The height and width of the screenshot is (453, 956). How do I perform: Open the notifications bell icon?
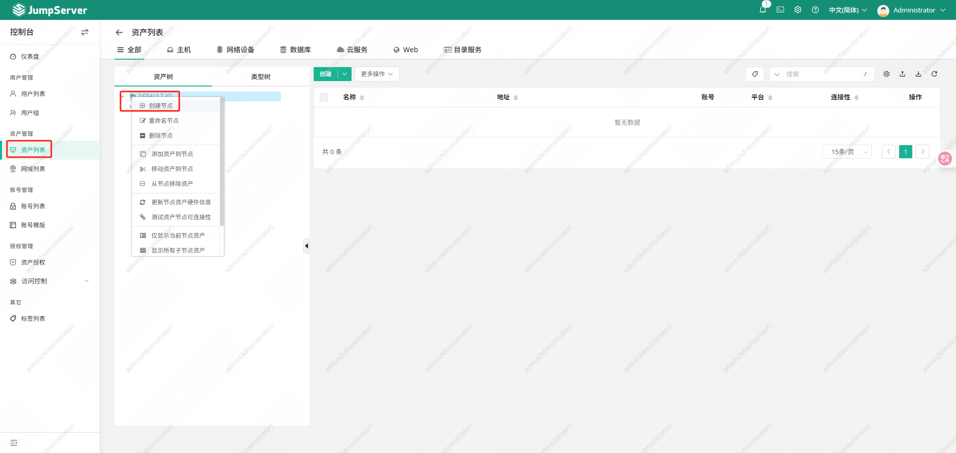pyautogui.click(x=763, y=9)
